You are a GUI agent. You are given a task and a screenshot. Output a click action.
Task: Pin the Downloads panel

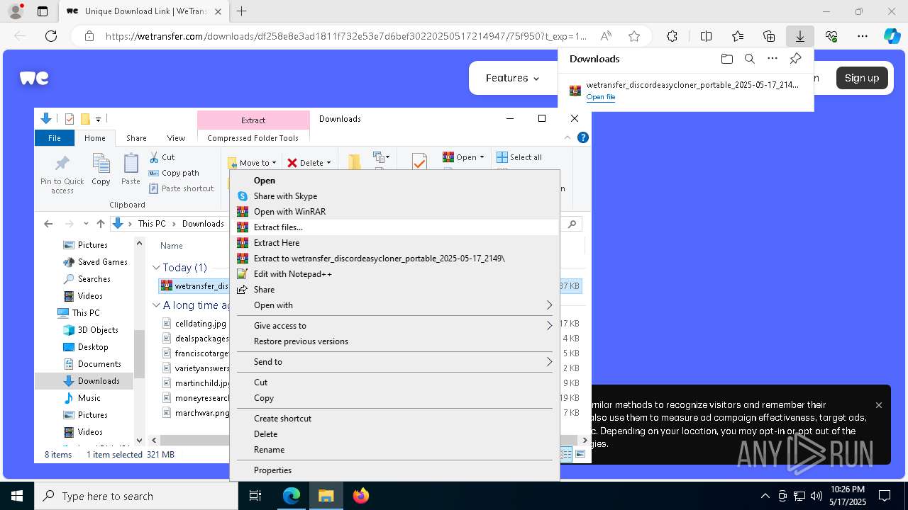795,59
